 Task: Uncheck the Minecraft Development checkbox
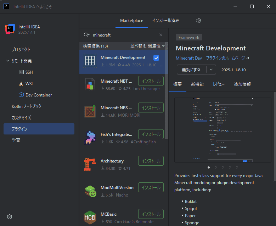[x=156, y=58]
